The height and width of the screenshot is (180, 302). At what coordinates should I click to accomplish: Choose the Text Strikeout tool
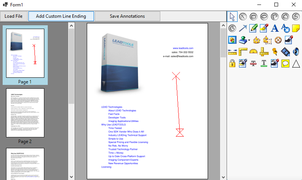[x=253, y=63]
